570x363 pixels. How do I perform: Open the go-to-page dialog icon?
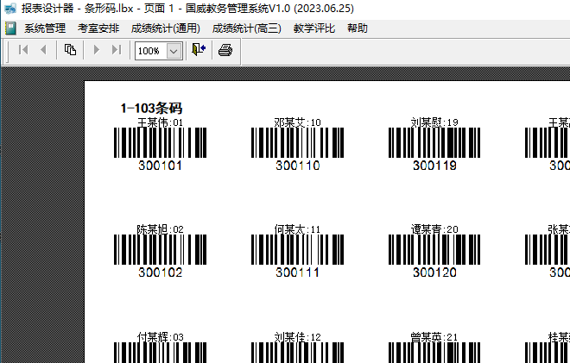coord(70,50)
